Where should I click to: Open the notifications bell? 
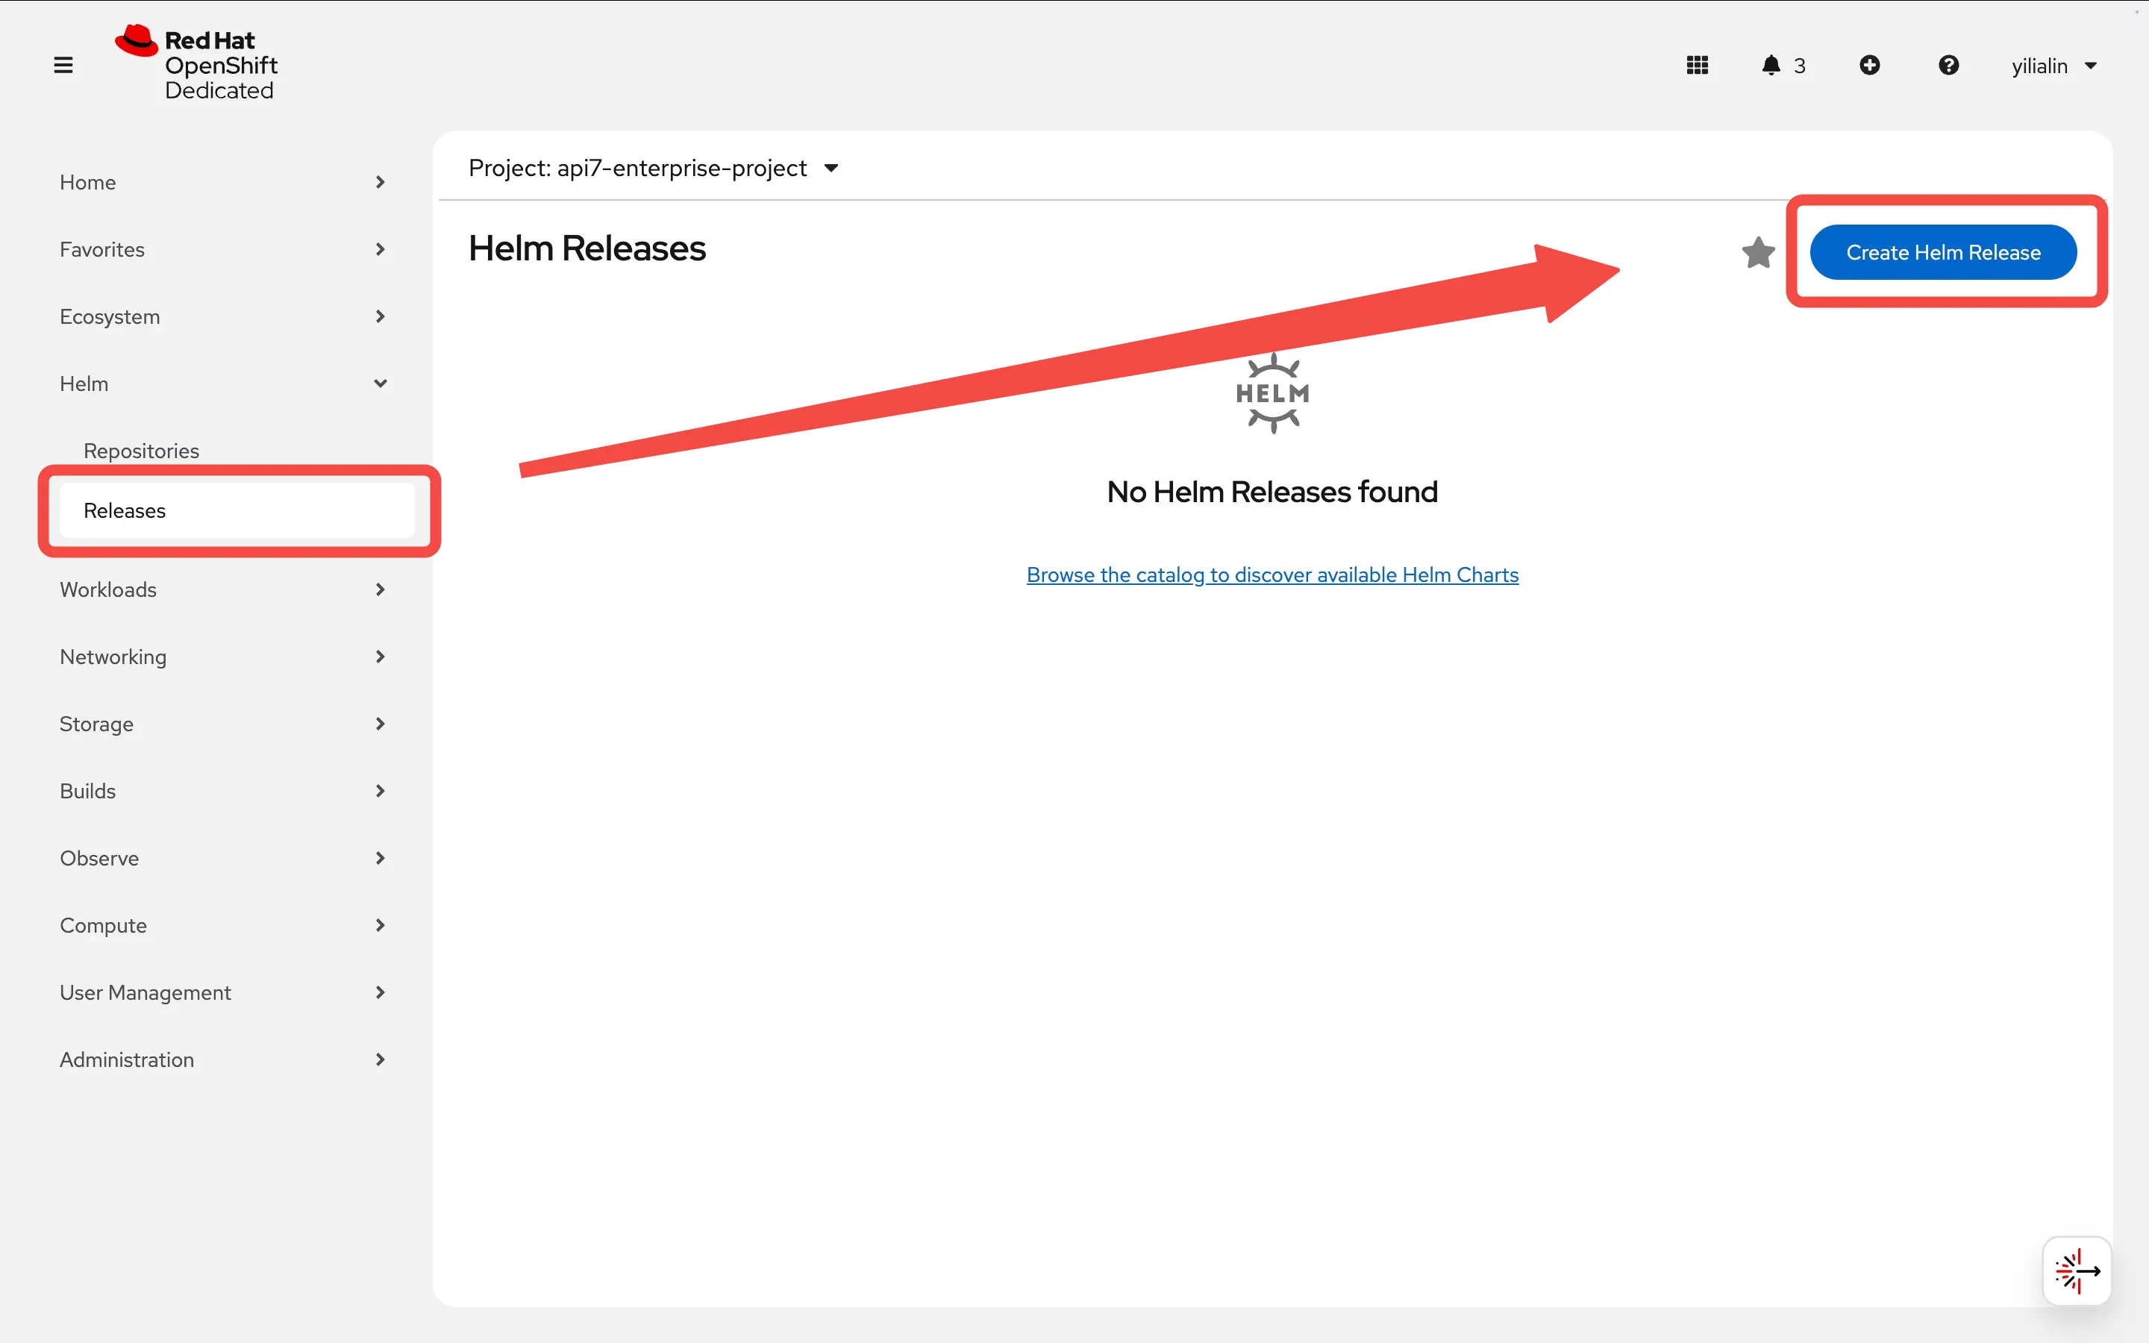tap(1771, 65)
